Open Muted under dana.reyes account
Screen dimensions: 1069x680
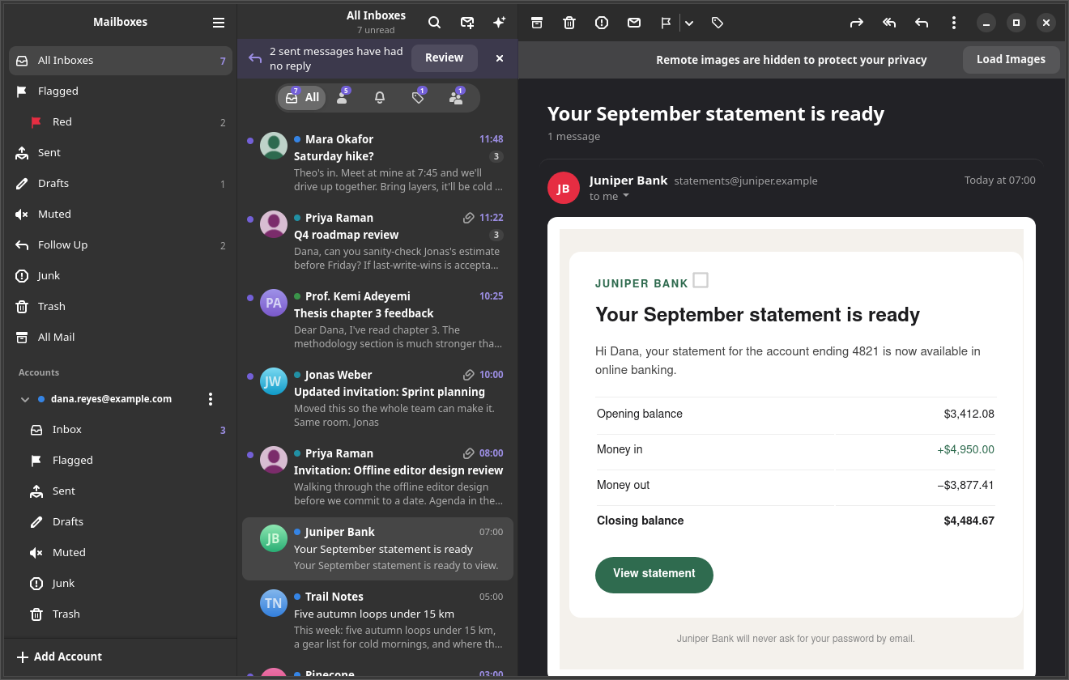click(121, 553)
